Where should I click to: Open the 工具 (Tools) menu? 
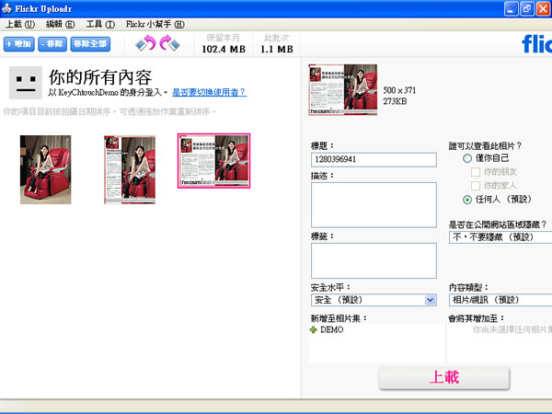coord(98,23)
